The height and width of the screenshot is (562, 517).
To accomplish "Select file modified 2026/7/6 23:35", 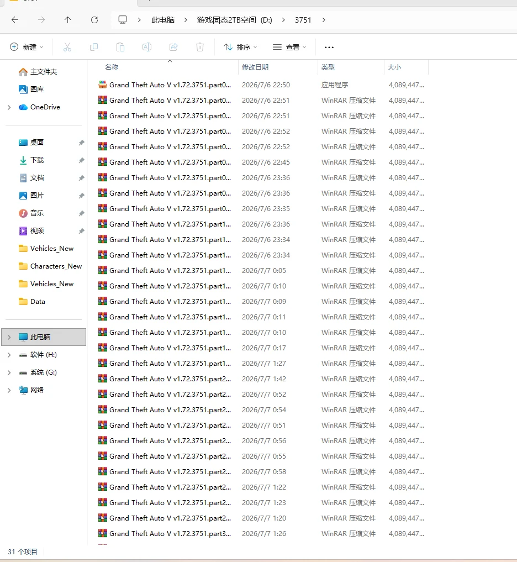I will pos(262,208).
